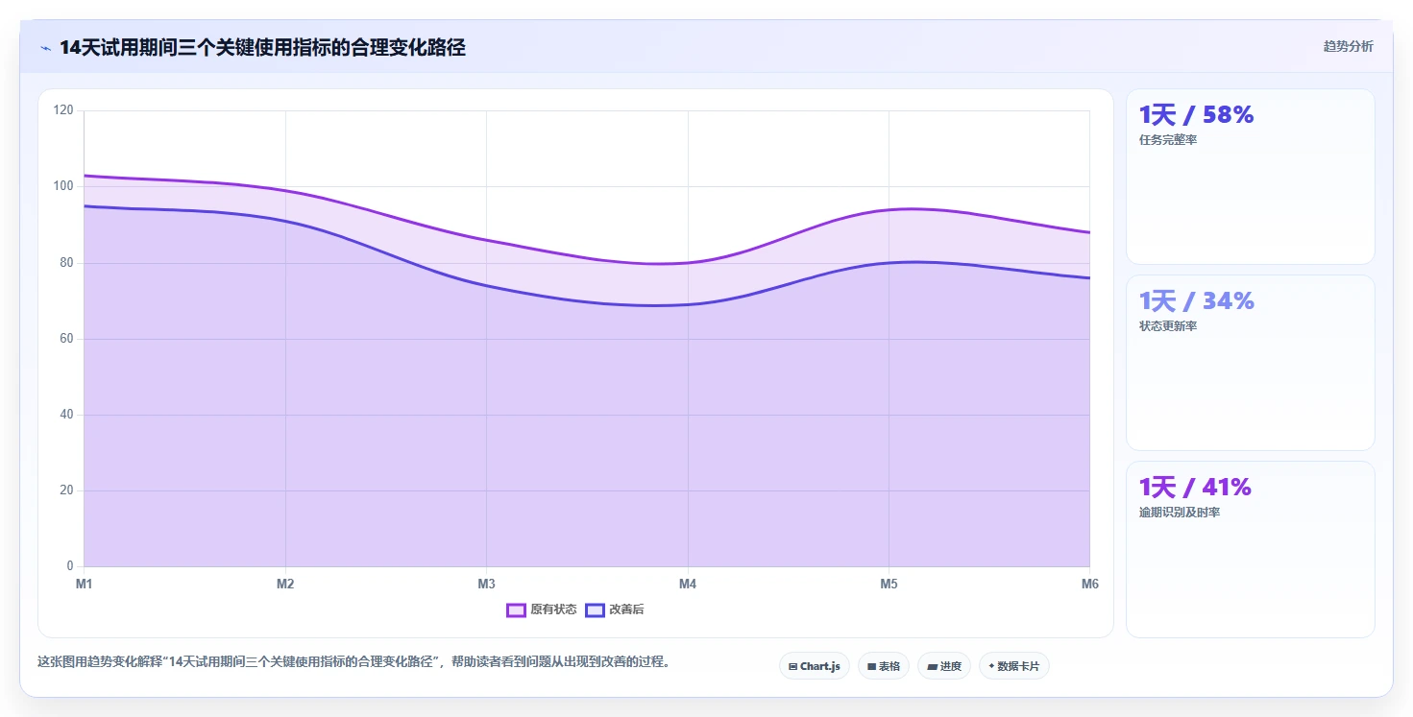The height and width of the screenshot is (717, 1413).
Task: Select the Chart.js tag
Action: pyautogui.click(x=814, y=666)
